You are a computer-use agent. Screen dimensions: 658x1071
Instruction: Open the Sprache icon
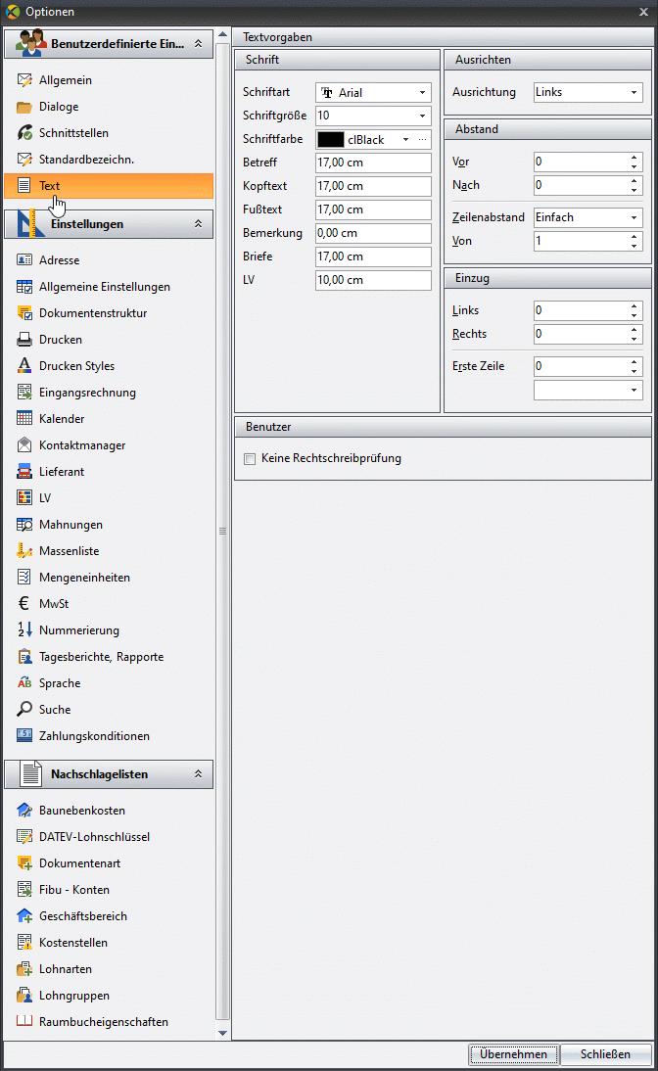(x=24, y=683)
